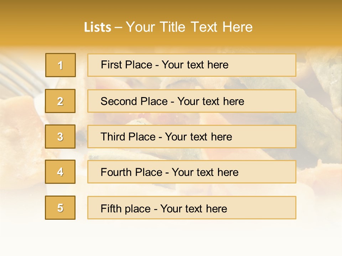Click the number 1 box
This screenshot has height=256, width=342.
point(61,65)
